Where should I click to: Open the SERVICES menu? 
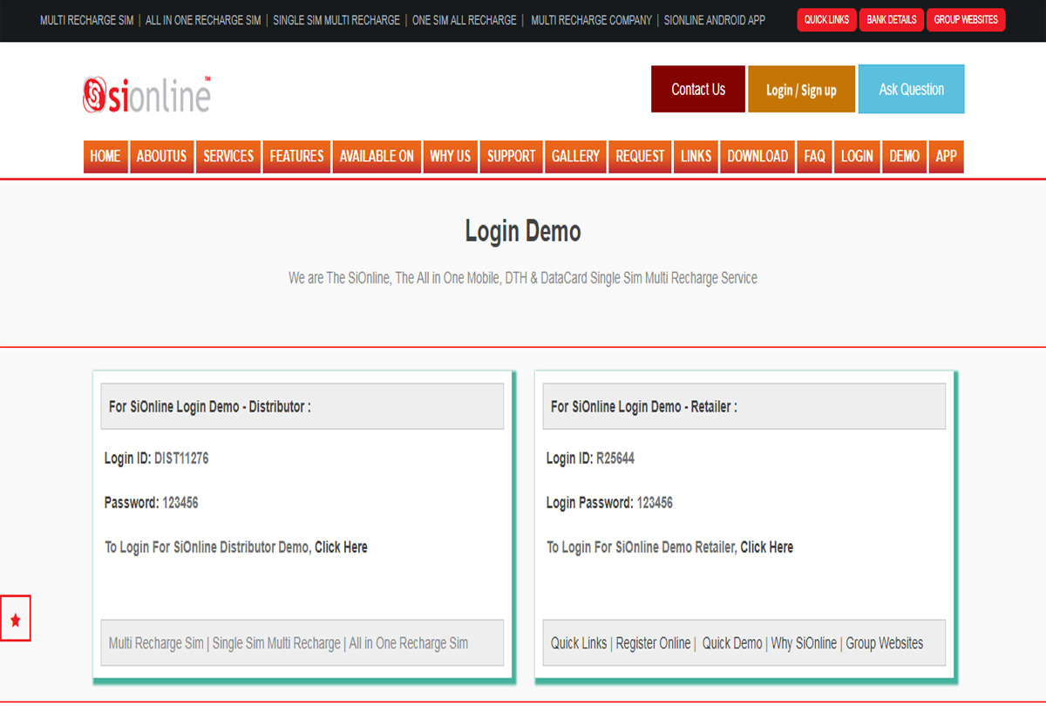point(228,156)
